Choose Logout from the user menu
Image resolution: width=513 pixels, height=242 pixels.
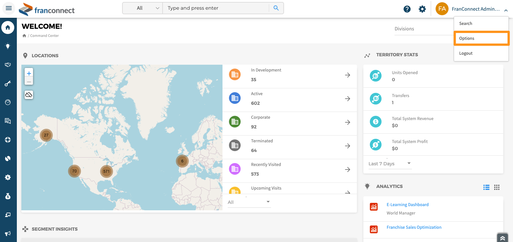tap(466, 53)
